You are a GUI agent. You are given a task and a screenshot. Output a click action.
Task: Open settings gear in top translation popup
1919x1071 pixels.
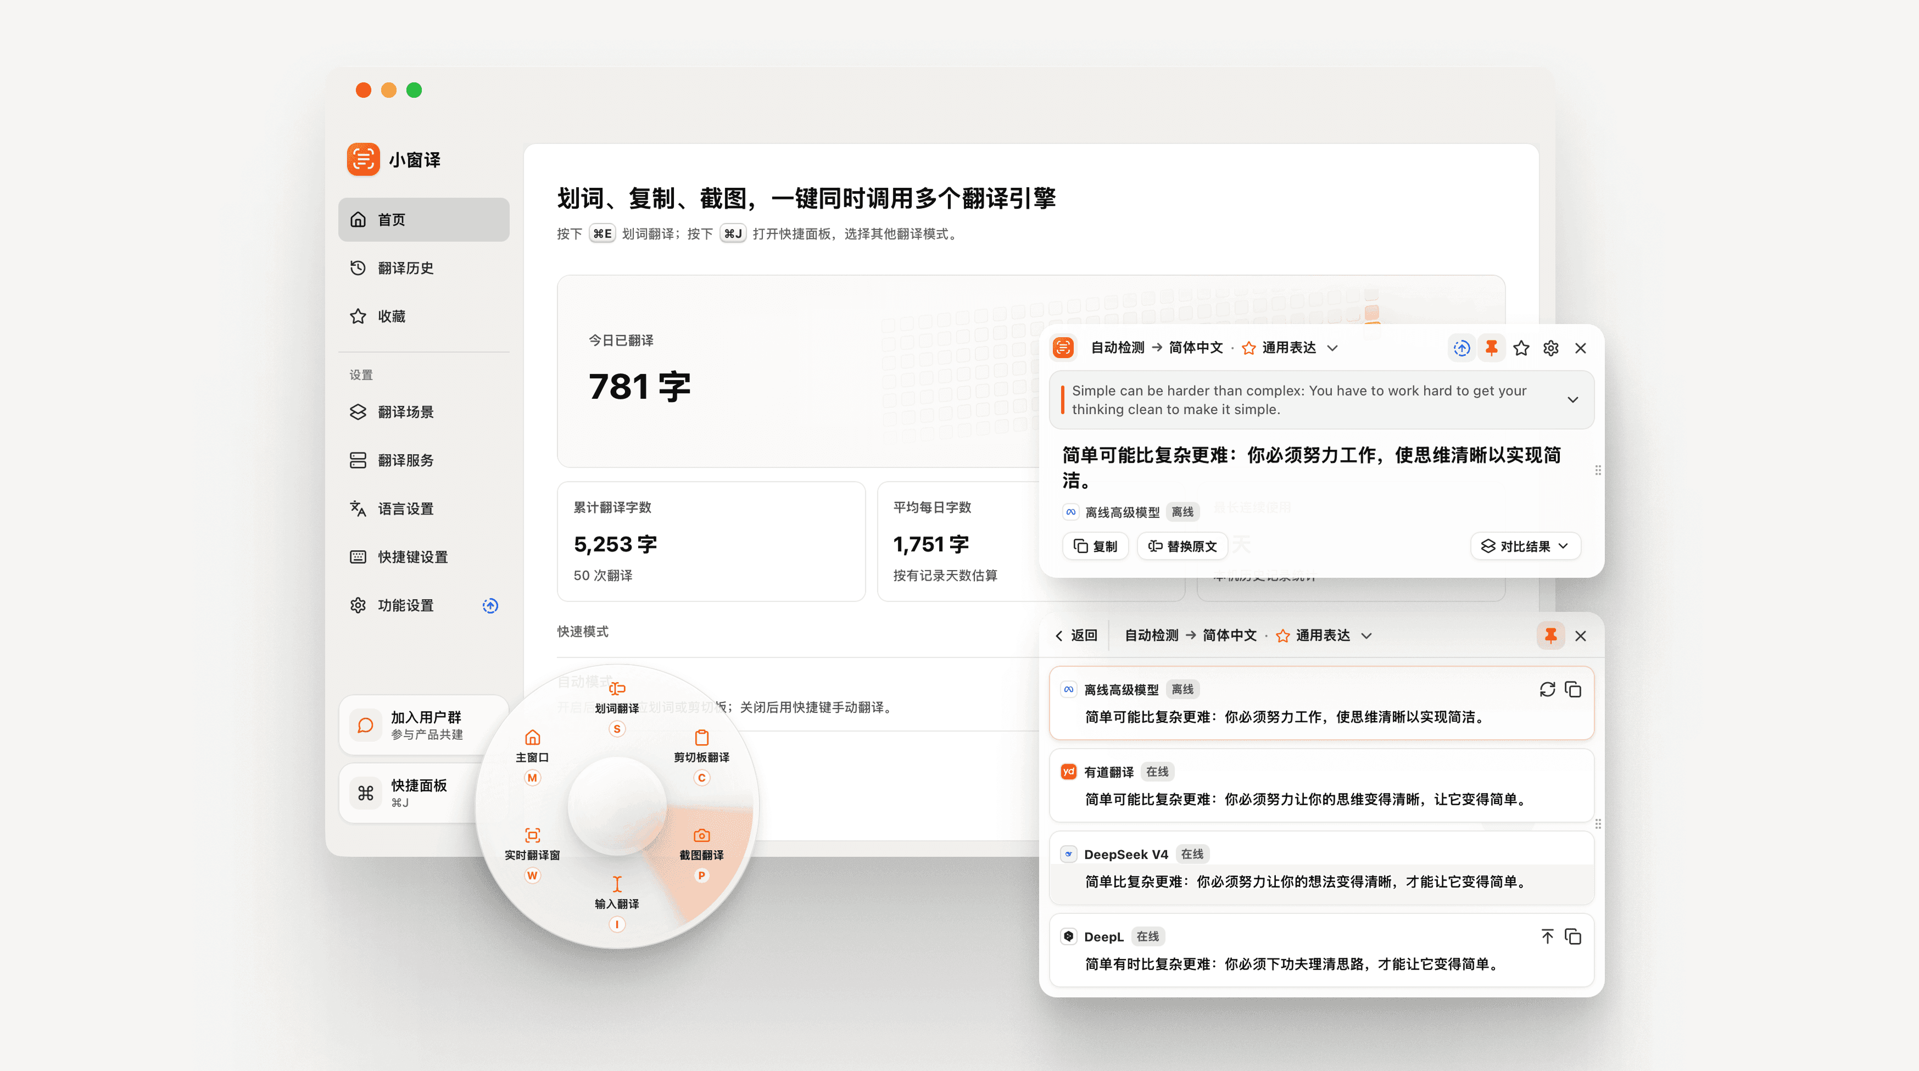[x=1551, y=348]
